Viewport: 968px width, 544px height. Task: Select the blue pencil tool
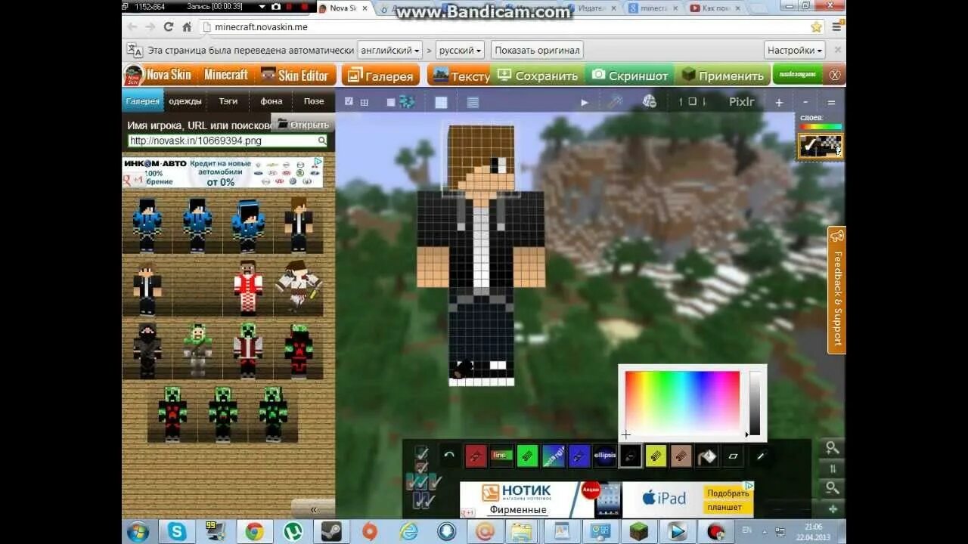(x=579, y=455)
